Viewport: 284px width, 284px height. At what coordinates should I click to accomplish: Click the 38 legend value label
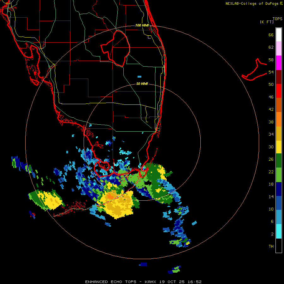point(271,122)
